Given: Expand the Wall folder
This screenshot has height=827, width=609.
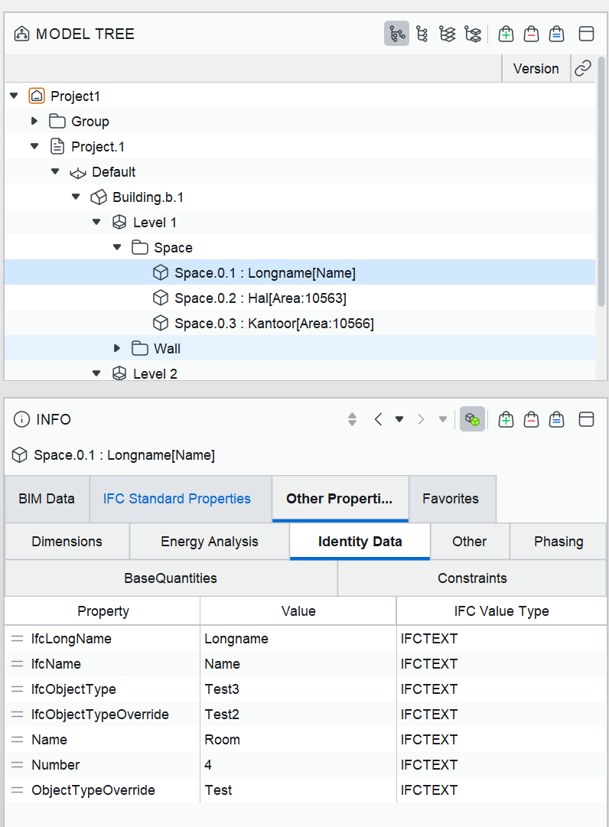Looking at the screenshot, I should click(117, 348).
